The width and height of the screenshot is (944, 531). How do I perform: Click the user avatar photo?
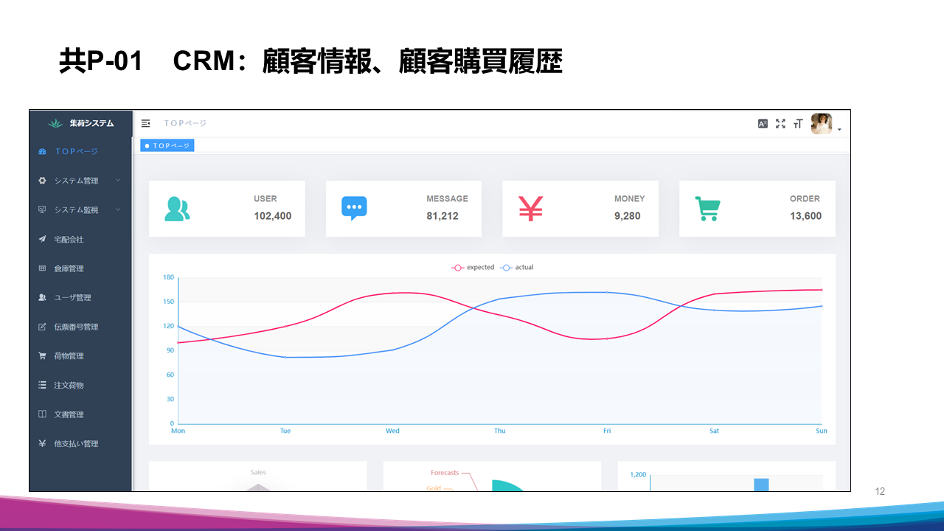(x=822, y=124)
